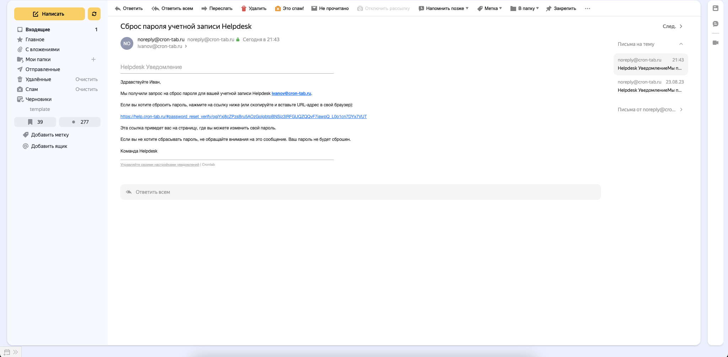The width and height of the screenshot is (728, 357).
Task: Mark message as spam (Это спам!)
Action: pos(289,9)
